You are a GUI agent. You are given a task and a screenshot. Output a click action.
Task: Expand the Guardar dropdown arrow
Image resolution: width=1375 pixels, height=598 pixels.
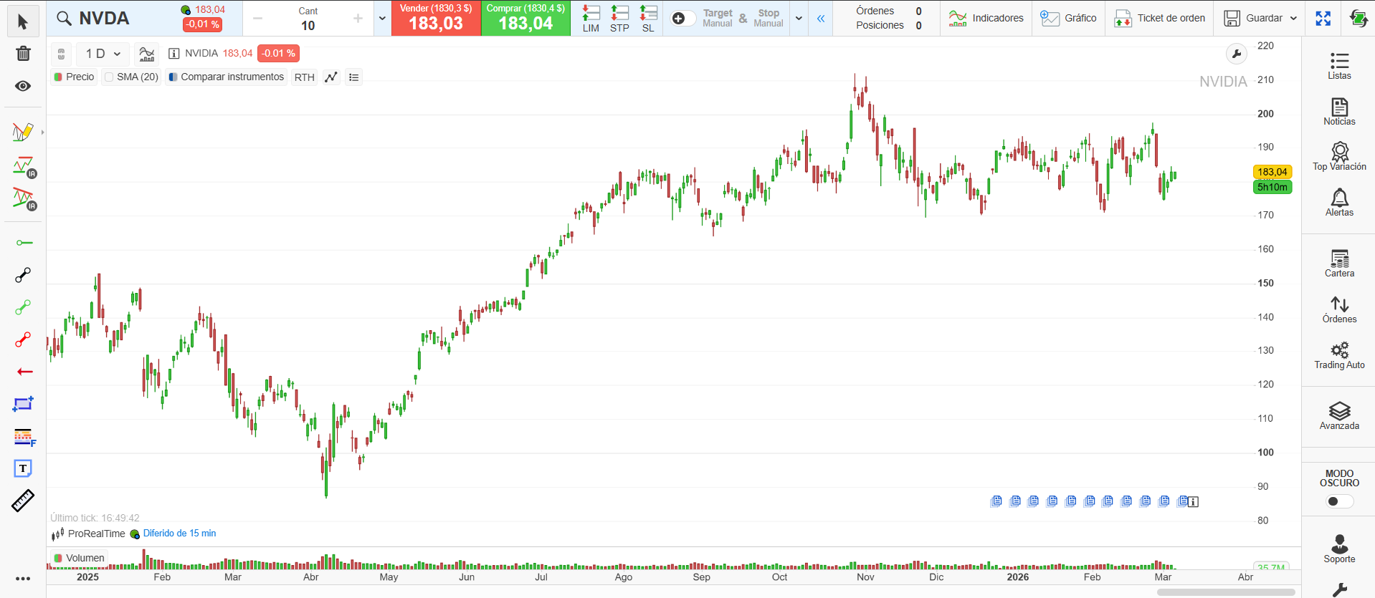(1293, 19)
